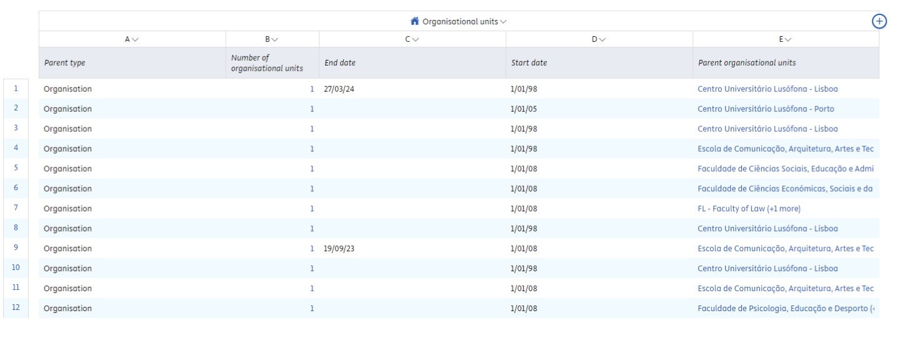
Task: Open FL - Faculty of Law link
Action: pos(749,209)
